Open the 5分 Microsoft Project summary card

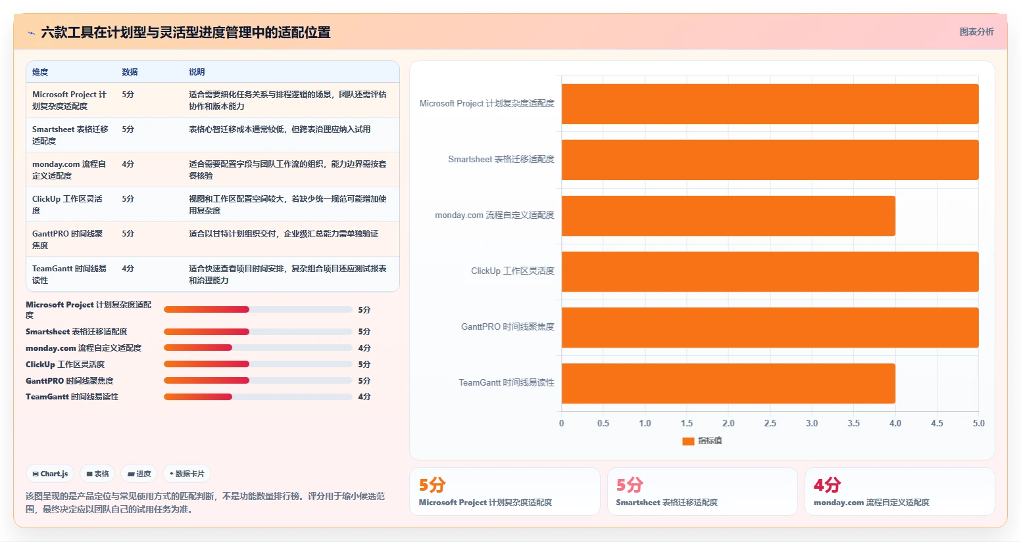(505, 491)
